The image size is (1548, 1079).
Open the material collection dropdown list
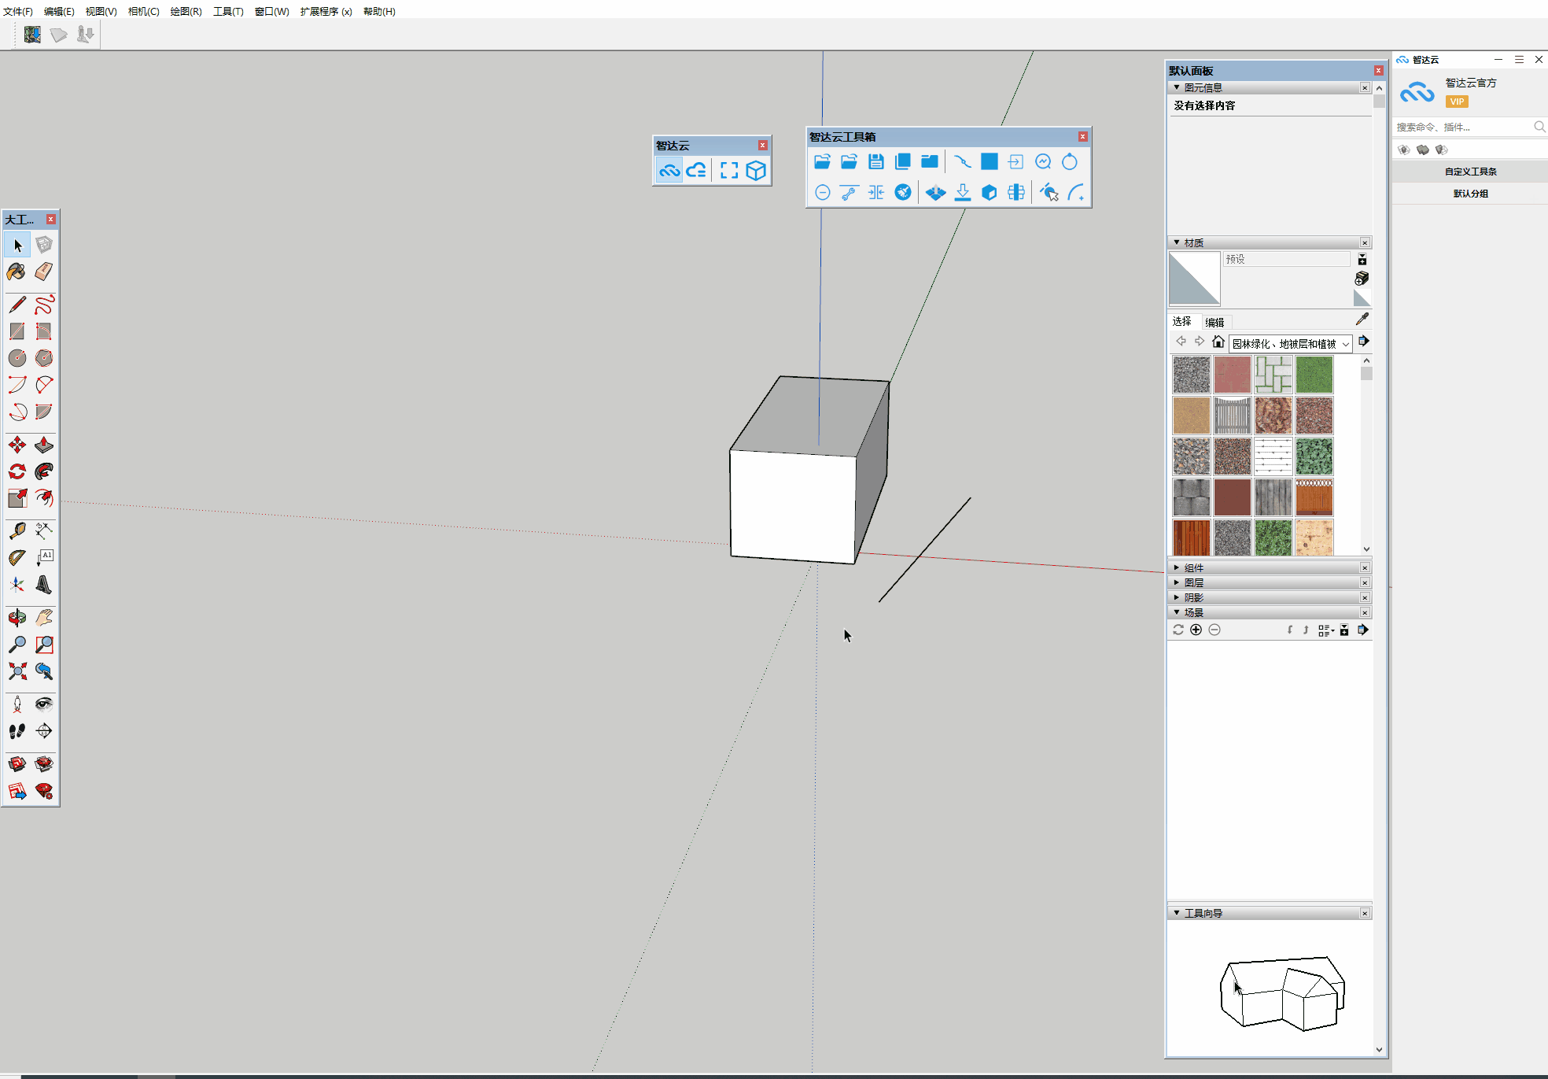(1346, 344)
